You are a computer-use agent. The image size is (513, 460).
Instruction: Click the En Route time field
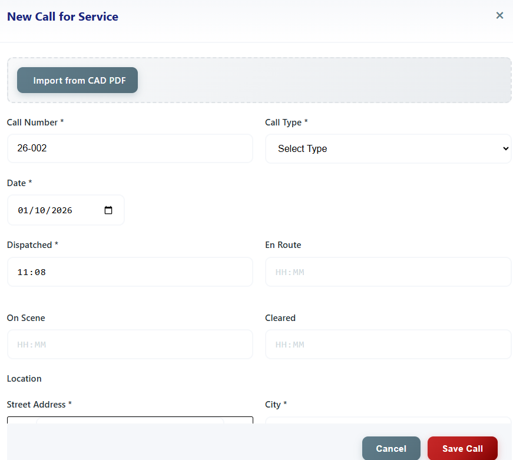(x=388, y=272)
